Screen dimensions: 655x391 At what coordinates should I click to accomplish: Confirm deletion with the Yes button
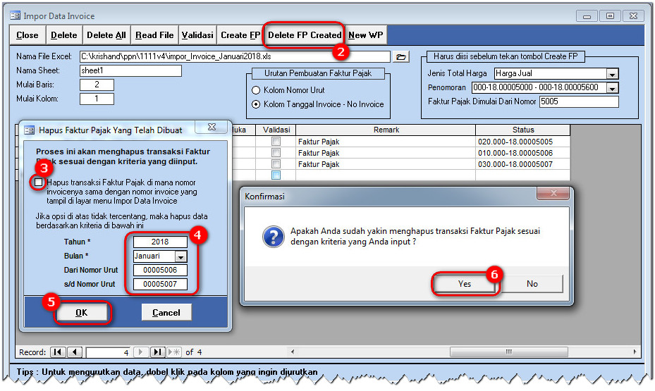coord(465,283)
